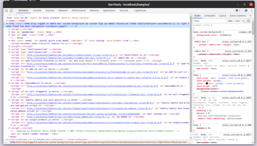Screen dimensions: 257x146
Task: Open the DevTools three-dot menu
Action: coord(251,11)
